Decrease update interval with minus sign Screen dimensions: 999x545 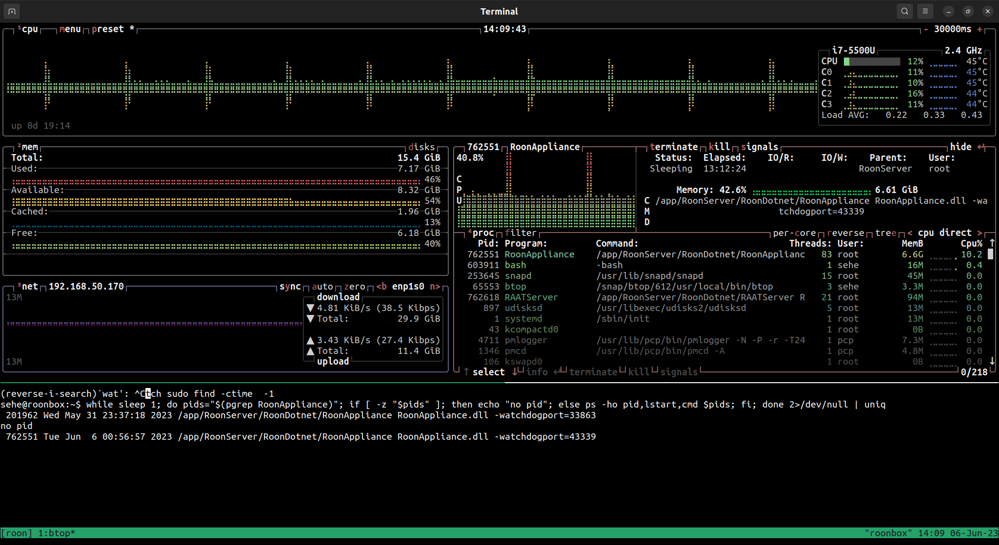coord(926,29)
